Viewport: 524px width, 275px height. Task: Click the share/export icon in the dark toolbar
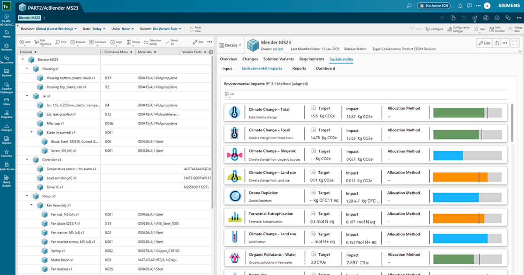[x=475, y=18]
